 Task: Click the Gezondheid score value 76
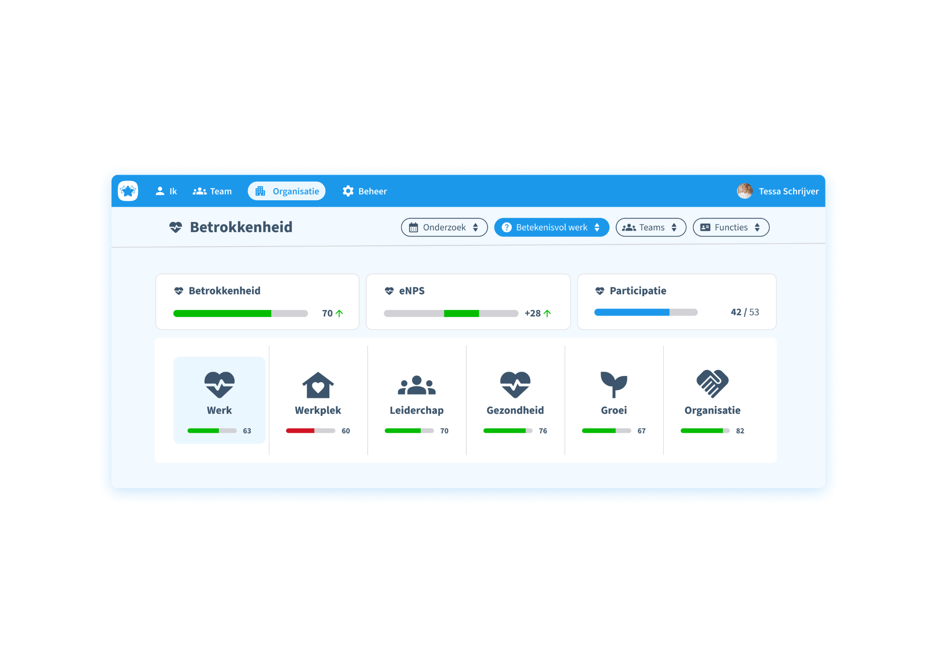tap(543, 431)
